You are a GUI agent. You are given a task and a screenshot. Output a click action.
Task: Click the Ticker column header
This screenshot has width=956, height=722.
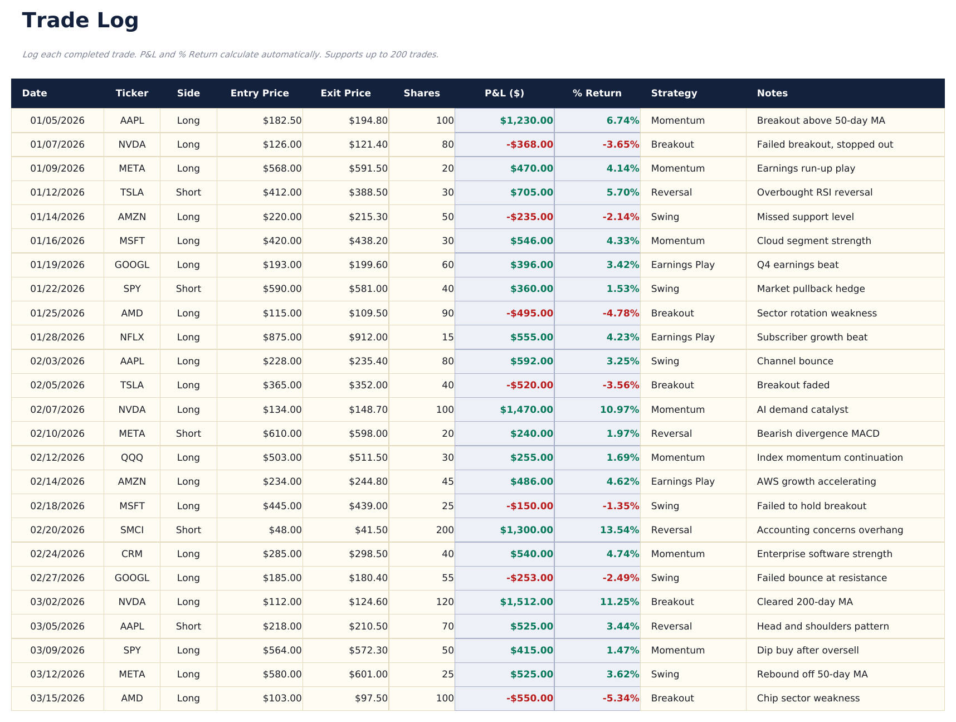click(132, 93)
